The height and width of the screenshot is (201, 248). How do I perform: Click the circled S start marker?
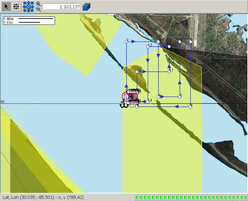126,97
